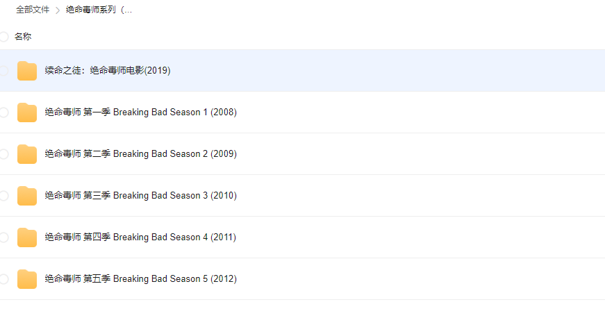Click the breadcrumb chevron separator arrow
This screenshot has width=605, height=309.
(58, 10)
